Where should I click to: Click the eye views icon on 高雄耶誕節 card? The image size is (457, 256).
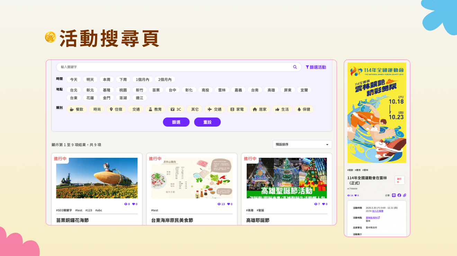(x=316, y=204)
